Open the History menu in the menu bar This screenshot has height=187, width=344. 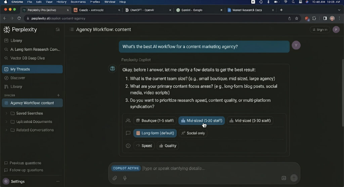(x=61, y=2)
